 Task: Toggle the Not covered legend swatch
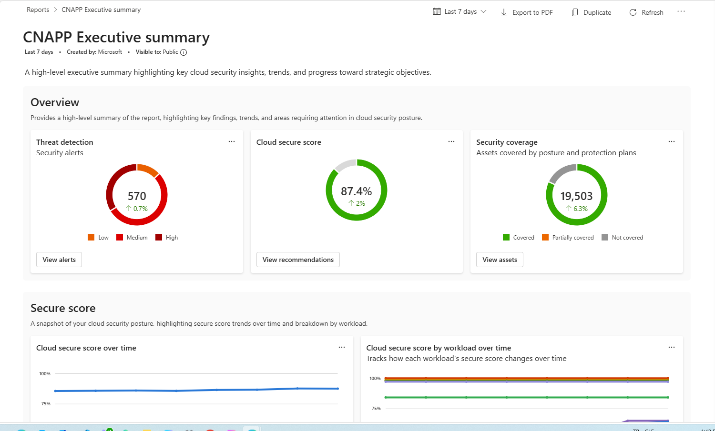click(x=605, y=237)
